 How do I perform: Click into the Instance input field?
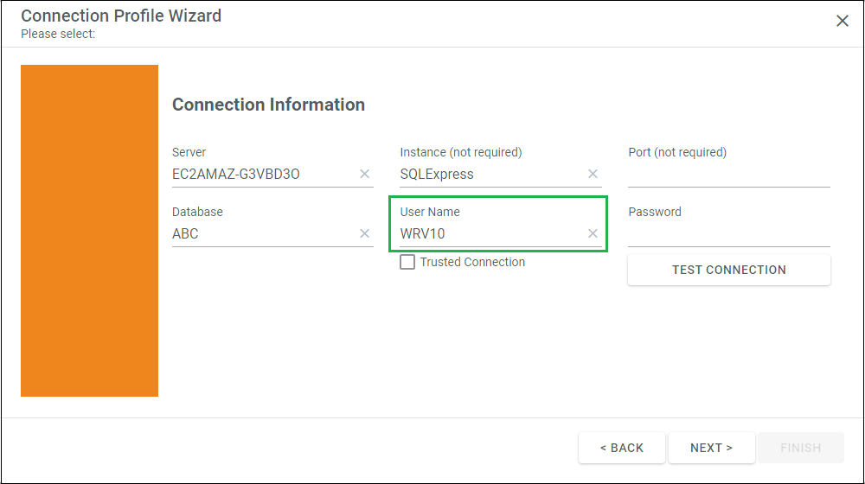(491, 175)
